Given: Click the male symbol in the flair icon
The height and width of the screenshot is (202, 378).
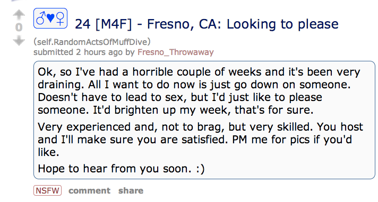Looking at the screenshot, I should point(41,19).
